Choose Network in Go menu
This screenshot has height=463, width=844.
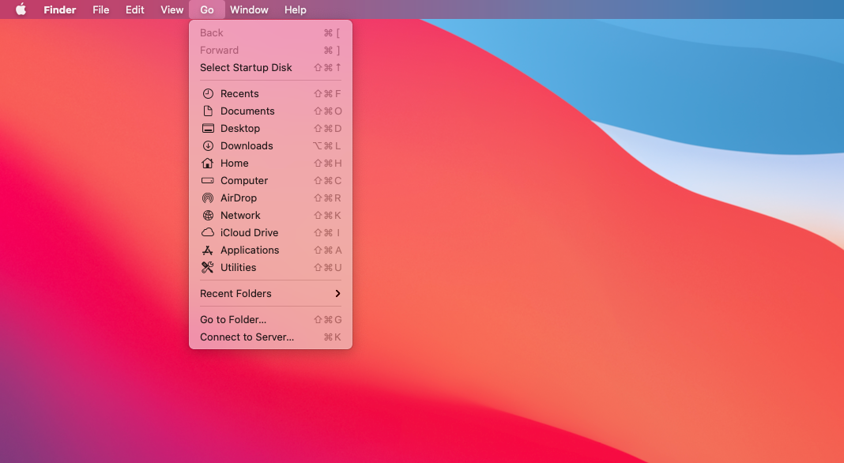click(271, 216)
